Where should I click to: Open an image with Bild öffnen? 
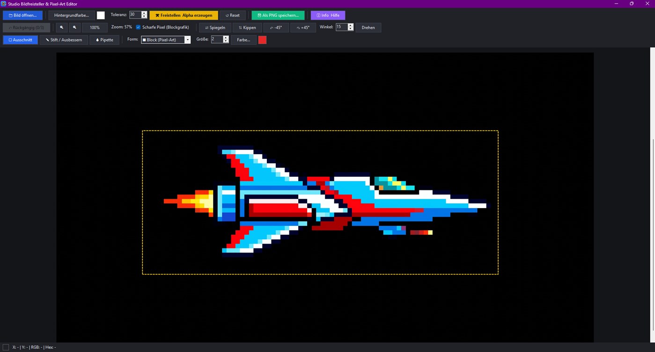22,15
